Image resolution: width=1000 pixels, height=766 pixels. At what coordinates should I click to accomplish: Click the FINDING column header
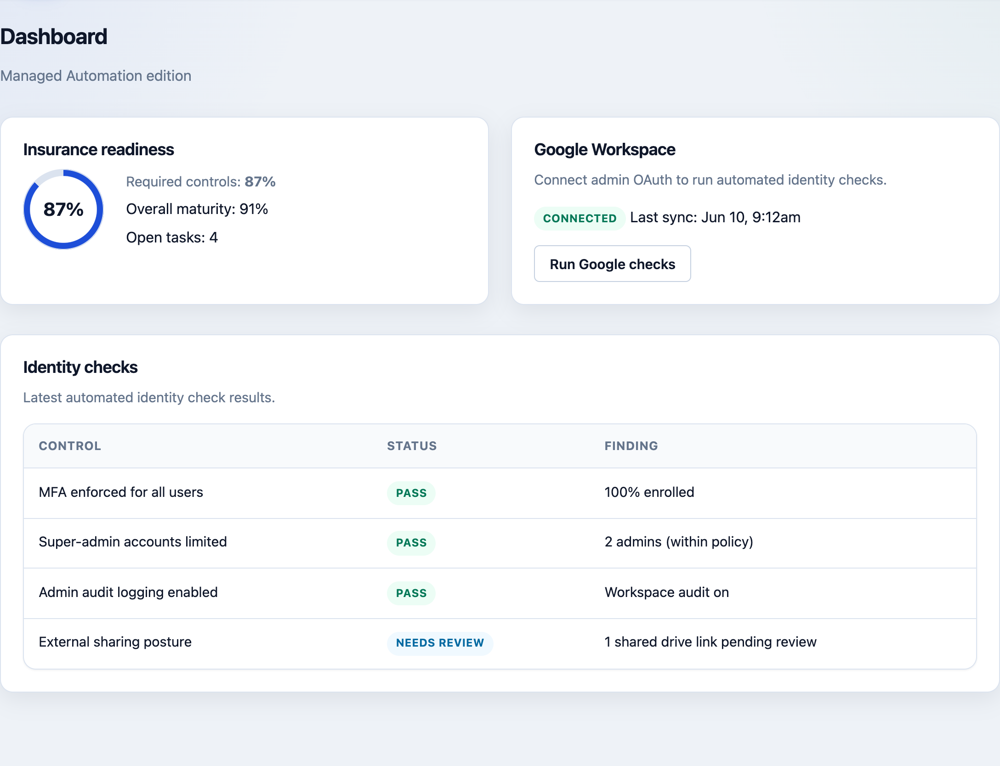point(631,446)
